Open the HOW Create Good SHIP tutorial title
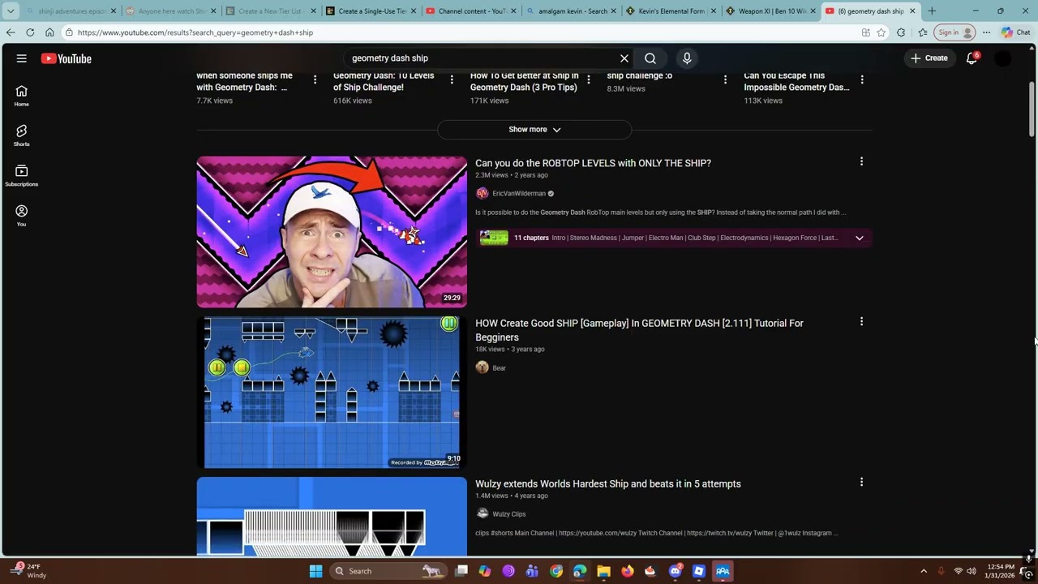1038x584 pixels. pyautogui.click(x=639, y=330)
